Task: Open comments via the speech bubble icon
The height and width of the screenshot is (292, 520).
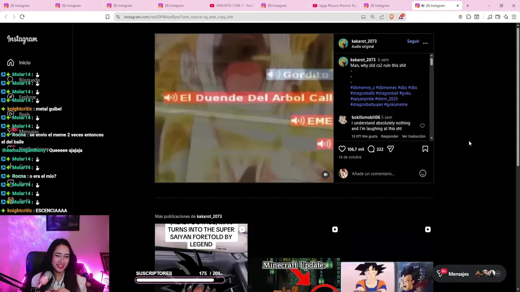Action: tap(371, 149)
